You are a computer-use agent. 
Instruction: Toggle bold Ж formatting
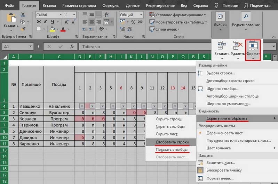(x=39, y=22)
